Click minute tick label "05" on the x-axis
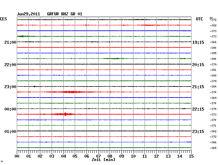Screen dimensions: 218x165 (x=75, y=156)
